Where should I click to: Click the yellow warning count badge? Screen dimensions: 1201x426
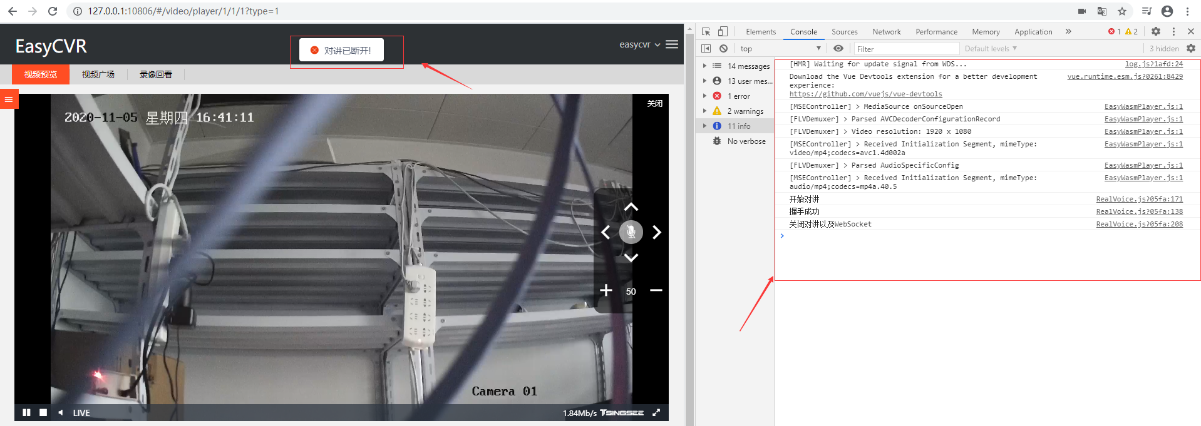(x=1131, y=31)
